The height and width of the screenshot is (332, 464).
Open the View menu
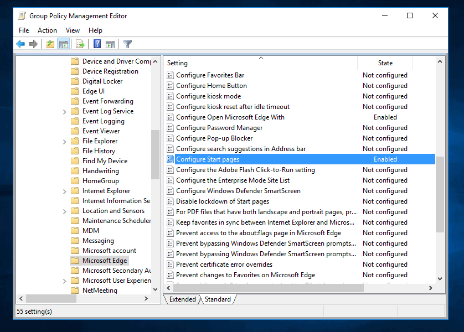click(73, 30)
